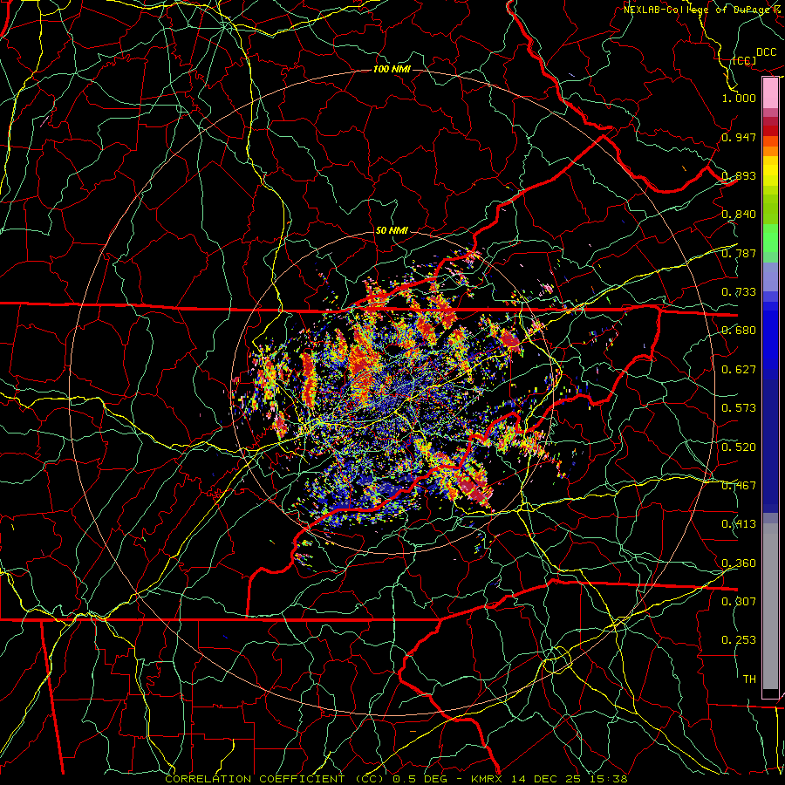
Task: Click the 0.627 scale value
Action: [x=739, y=370]
